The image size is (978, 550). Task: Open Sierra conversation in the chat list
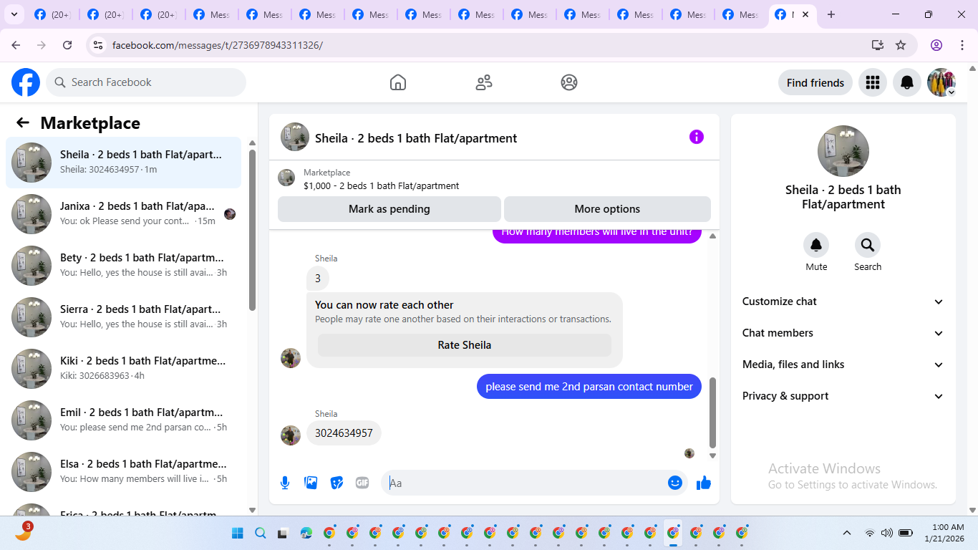coord(124,317)
